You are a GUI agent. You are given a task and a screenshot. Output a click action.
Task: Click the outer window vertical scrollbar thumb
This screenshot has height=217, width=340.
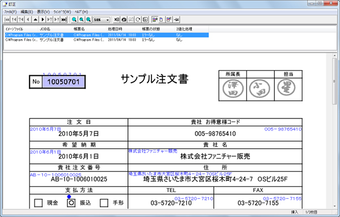point(334,81)
